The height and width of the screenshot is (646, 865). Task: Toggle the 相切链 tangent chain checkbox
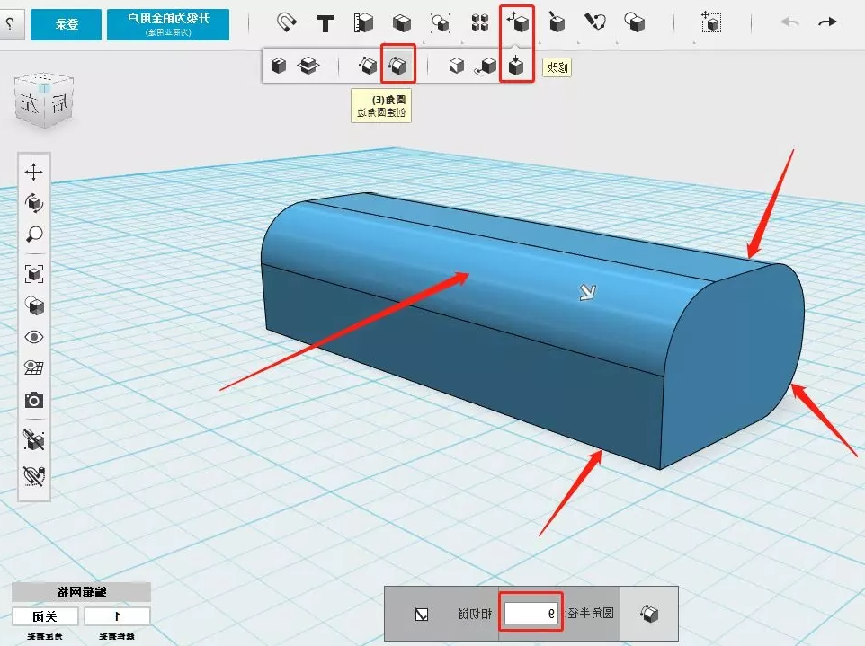(422, 614)
